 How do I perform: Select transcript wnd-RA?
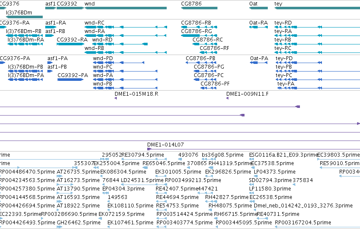click(125, 36)
